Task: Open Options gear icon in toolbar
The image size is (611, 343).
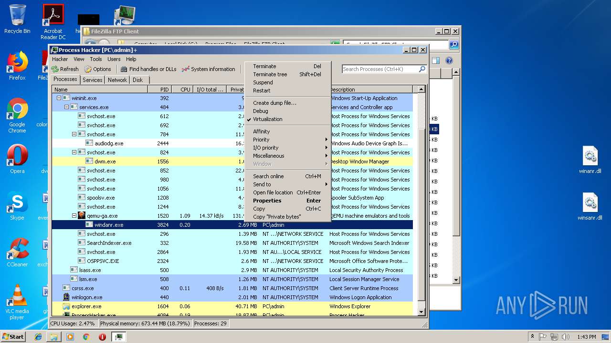Action: point(88,69)
